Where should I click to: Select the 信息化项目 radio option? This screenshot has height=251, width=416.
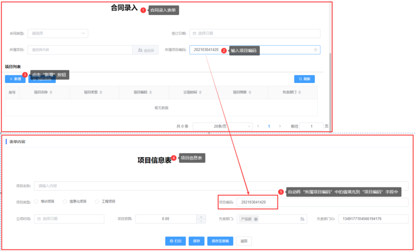pyautogui.click(x=65, y=202)
